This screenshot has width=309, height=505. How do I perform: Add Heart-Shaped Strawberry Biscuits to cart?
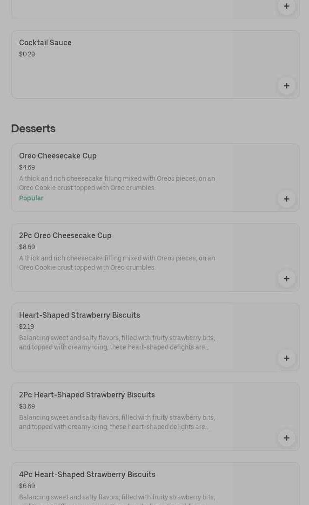coord(286,358)
